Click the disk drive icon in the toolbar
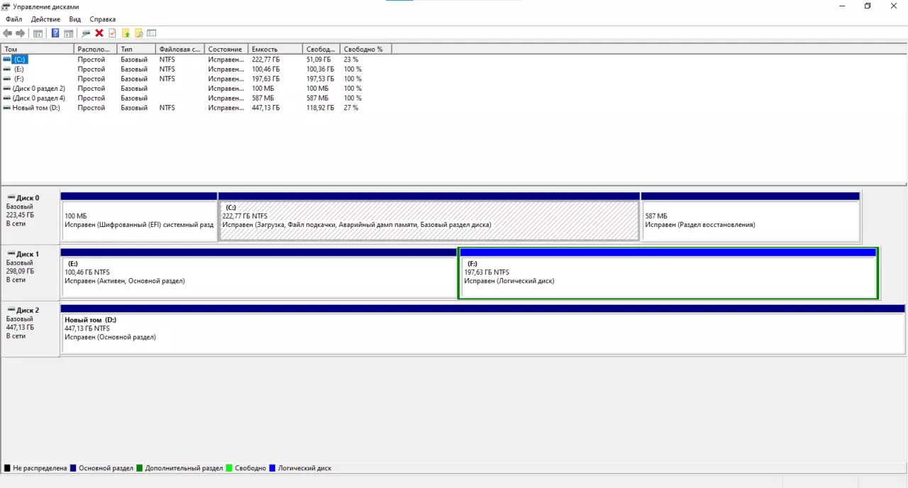The height and width of the screenshot is (488, 908). [86, 33]
